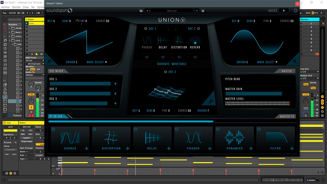Mute OSC 1 with its speaker icon
327x184 pixels.
(115, 84)
